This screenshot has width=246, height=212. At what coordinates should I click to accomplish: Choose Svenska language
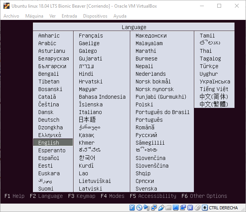146,189
